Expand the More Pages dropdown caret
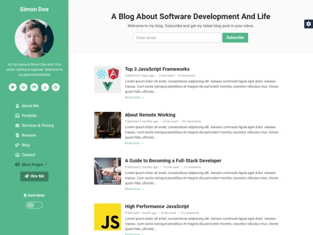Screen dimensions: 313x235 46,165
